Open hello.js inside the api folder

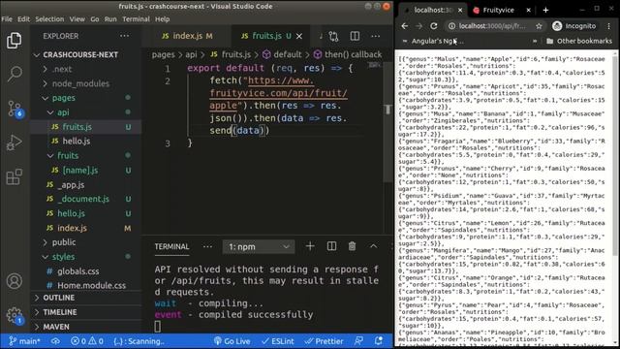point(86,141)
